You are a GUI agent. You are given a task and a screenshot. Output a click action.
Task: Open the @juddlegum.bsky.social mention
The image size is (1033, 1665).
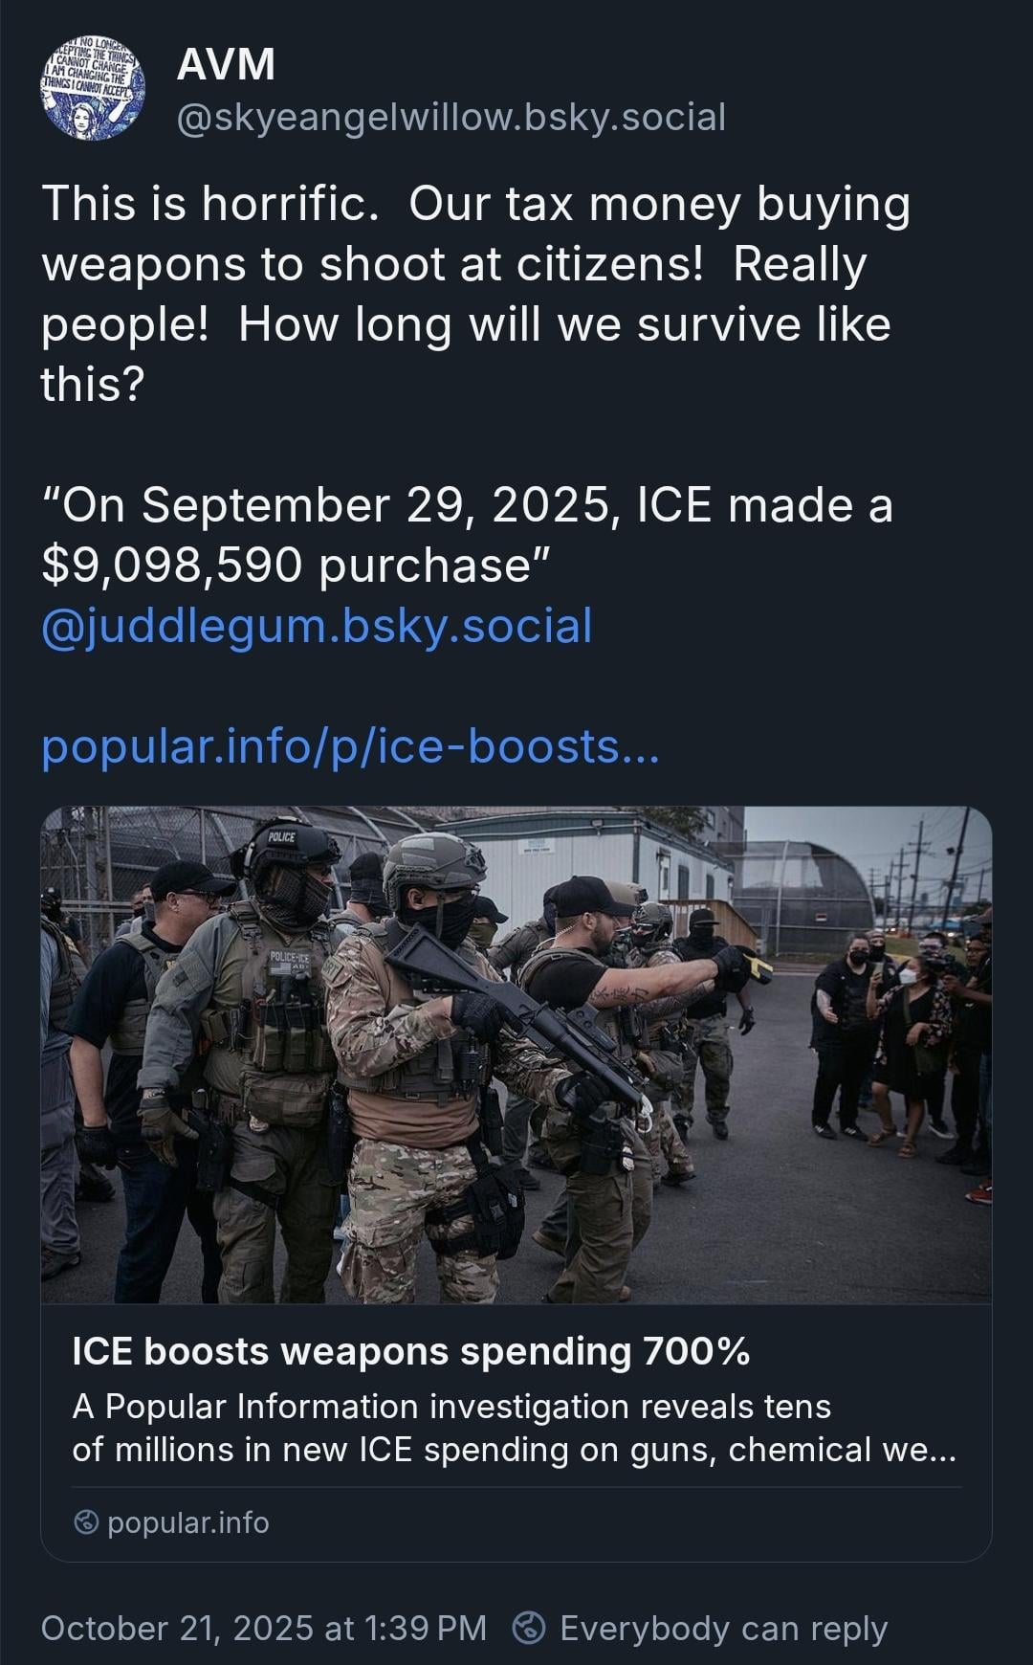click(317, 626)
